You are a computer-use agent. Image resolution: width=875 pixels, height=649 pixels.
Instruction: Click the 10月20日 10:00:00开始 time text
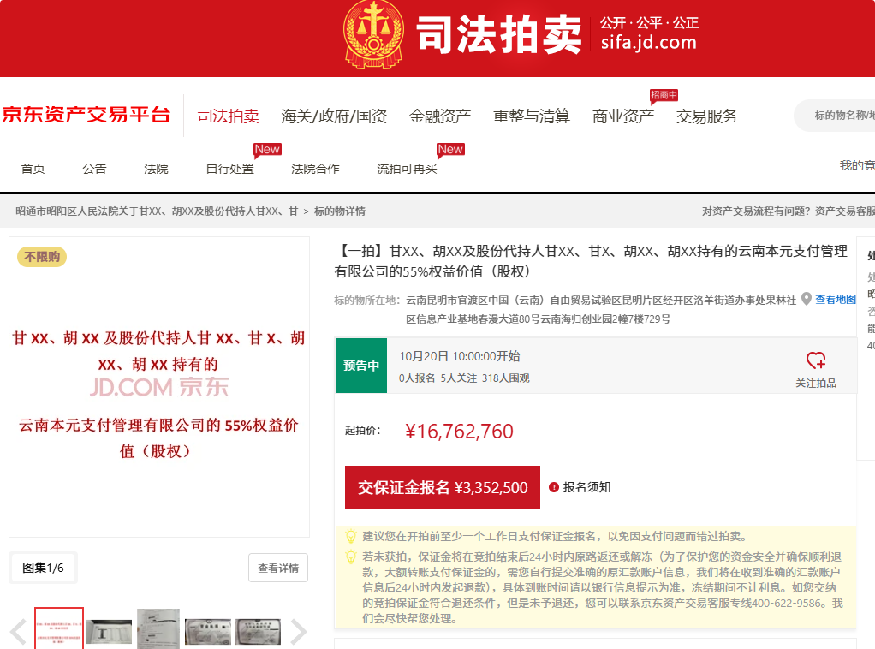click(x=459, y=356)
